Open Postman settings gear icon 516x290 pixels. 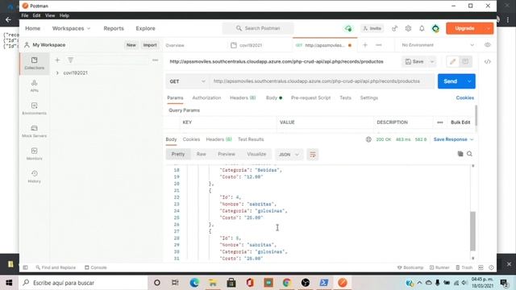[x=408, y=29]
